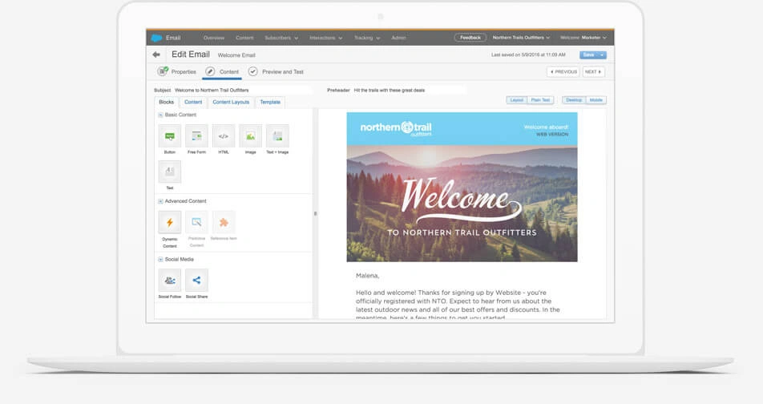
Task: Click the NEXT button
Action: [593, 71]
